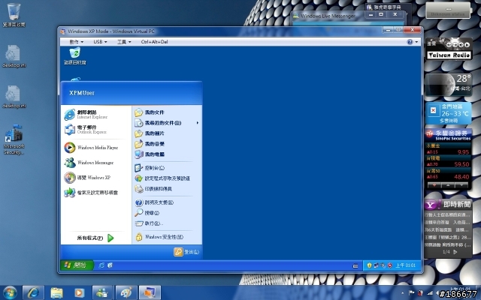481x300 pixels.
Task: Click the Yahoo logo on news gadget
Action: point(431,205)
